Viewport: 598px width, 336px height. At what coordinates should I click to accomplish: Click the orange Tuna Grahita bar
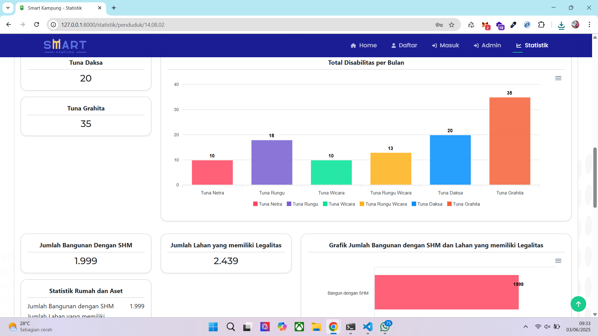point(510,141)
